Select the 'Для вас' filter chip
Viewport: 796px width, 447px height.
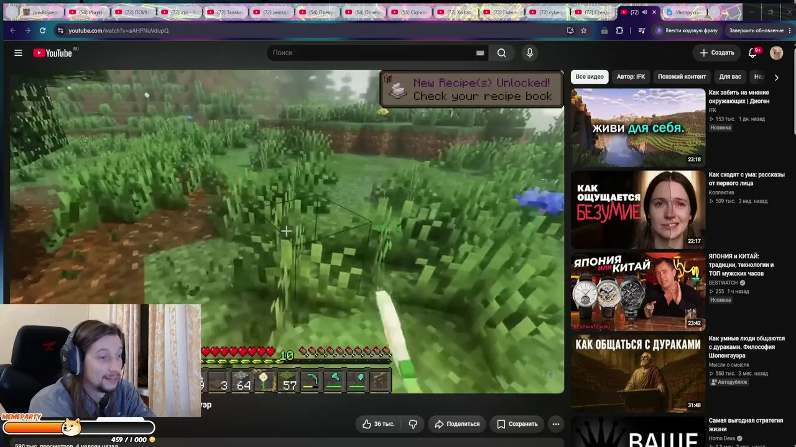click(730, 77)
